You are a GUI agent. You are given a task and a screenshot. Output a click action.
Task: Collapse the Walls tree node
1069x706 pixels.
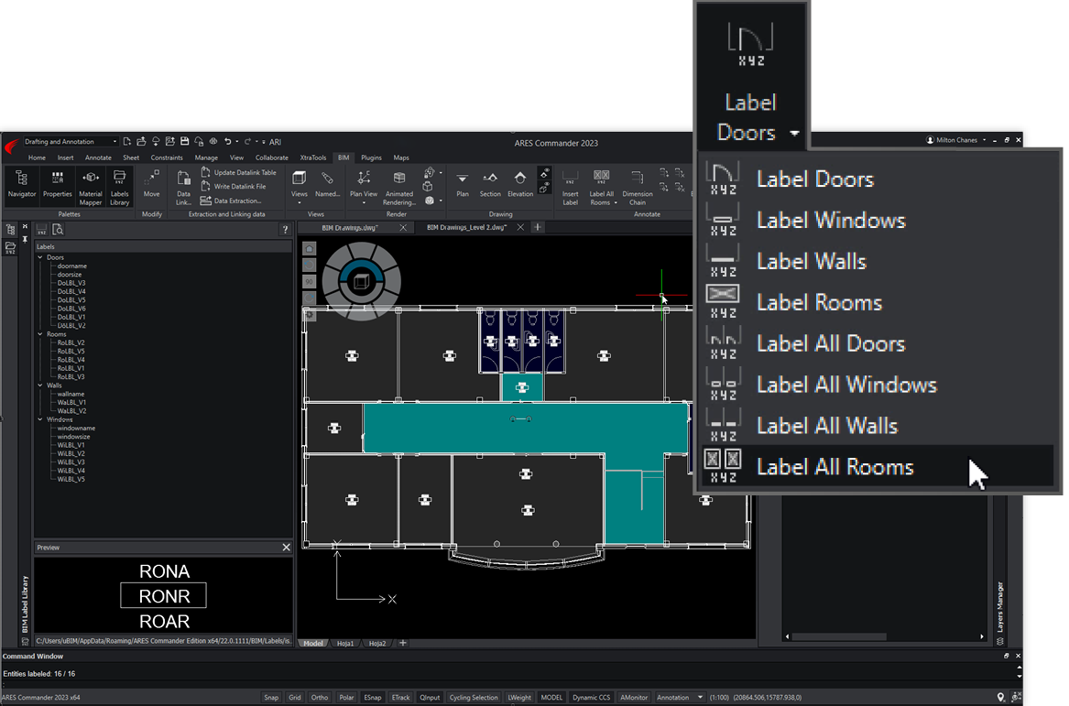(40, 386)
